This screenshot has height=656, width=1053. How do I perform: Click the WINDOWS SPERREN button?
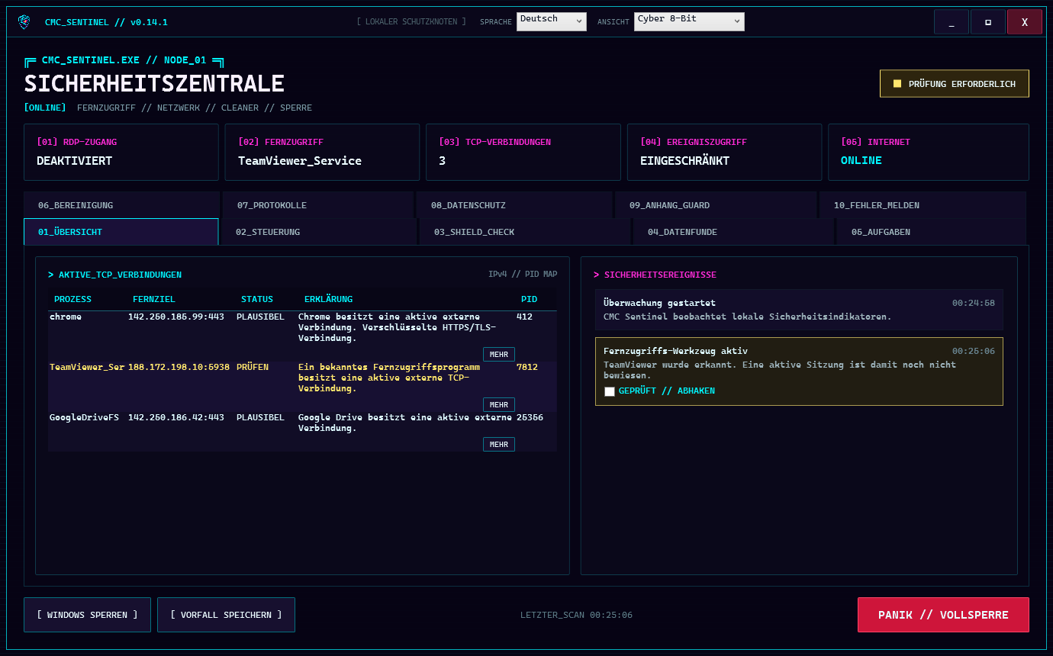pos(88,615)
